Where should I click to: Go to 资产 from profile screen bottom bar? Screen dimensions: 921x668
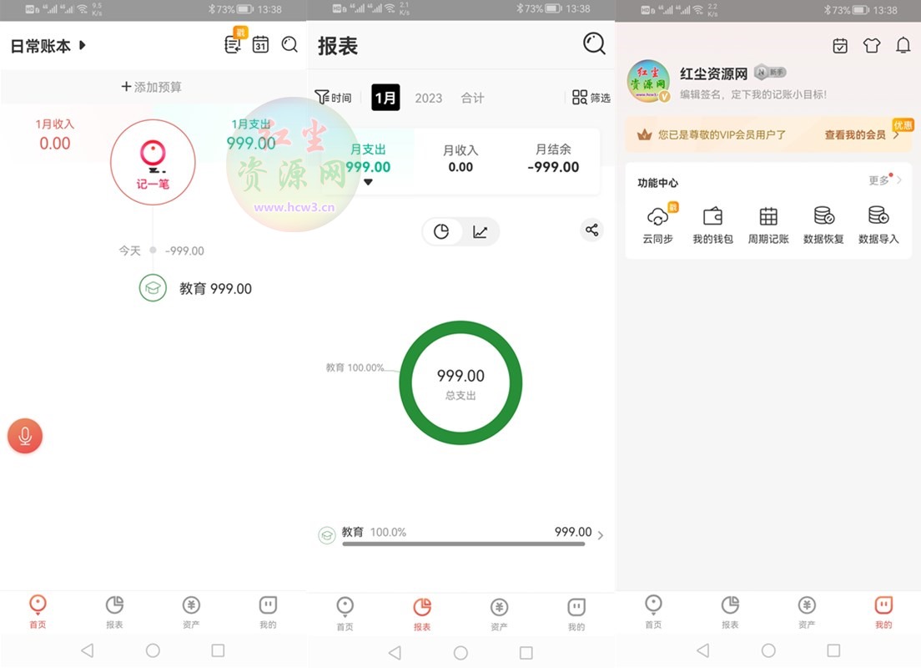click(x=807, y=611)
